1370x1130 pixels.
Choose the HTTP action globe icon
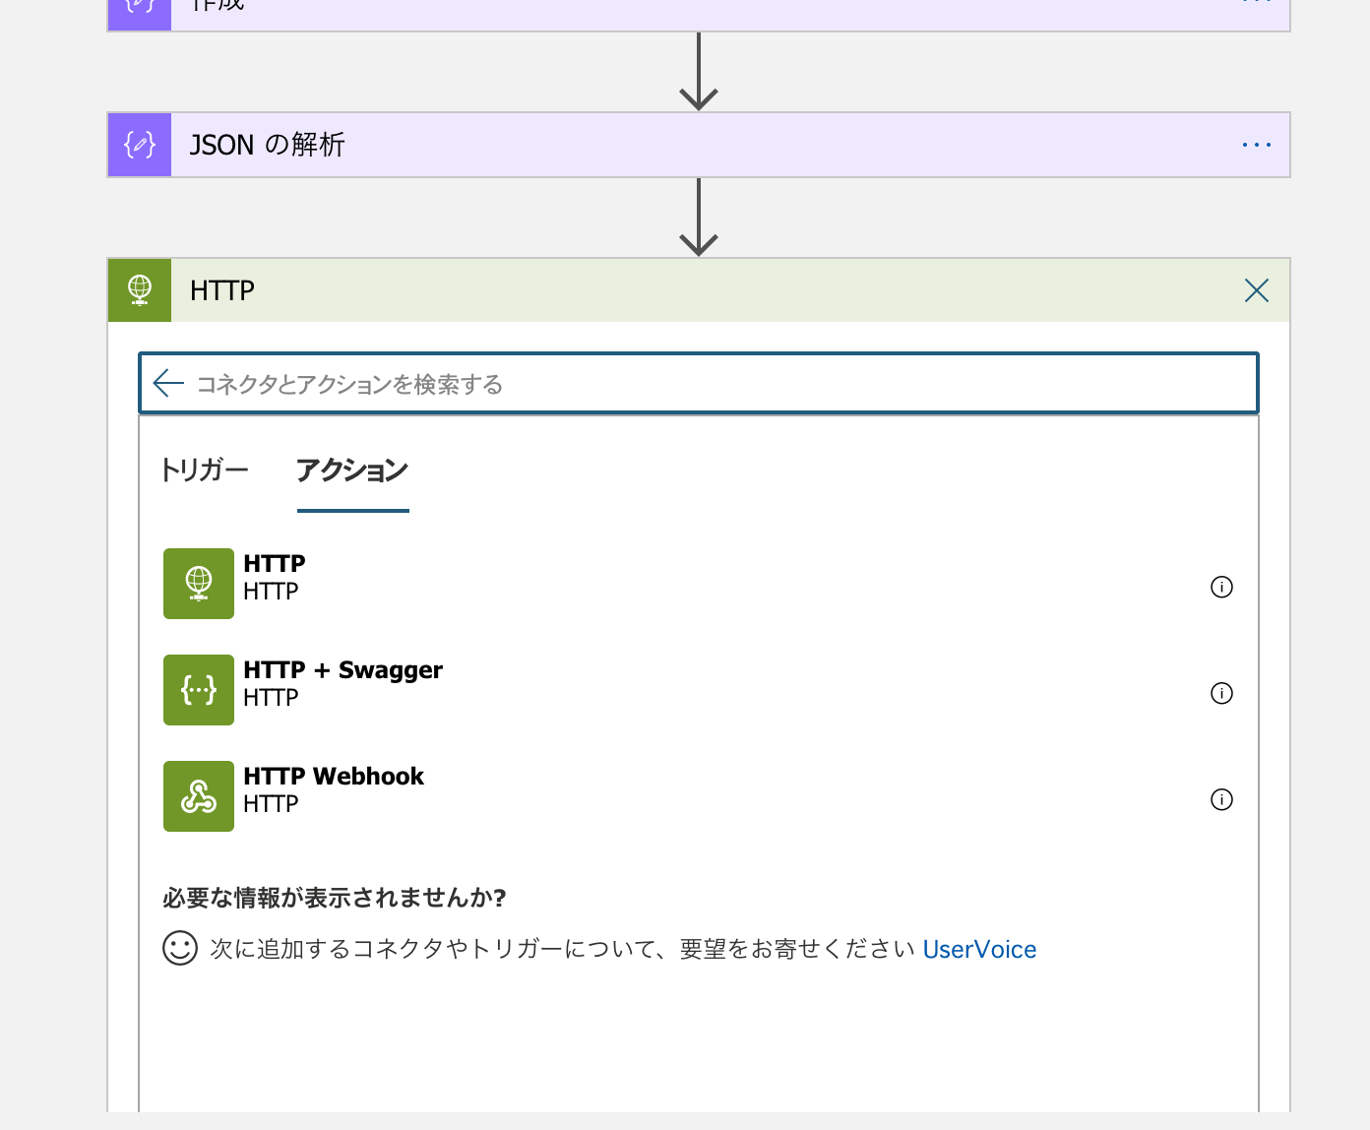[199, 584]
